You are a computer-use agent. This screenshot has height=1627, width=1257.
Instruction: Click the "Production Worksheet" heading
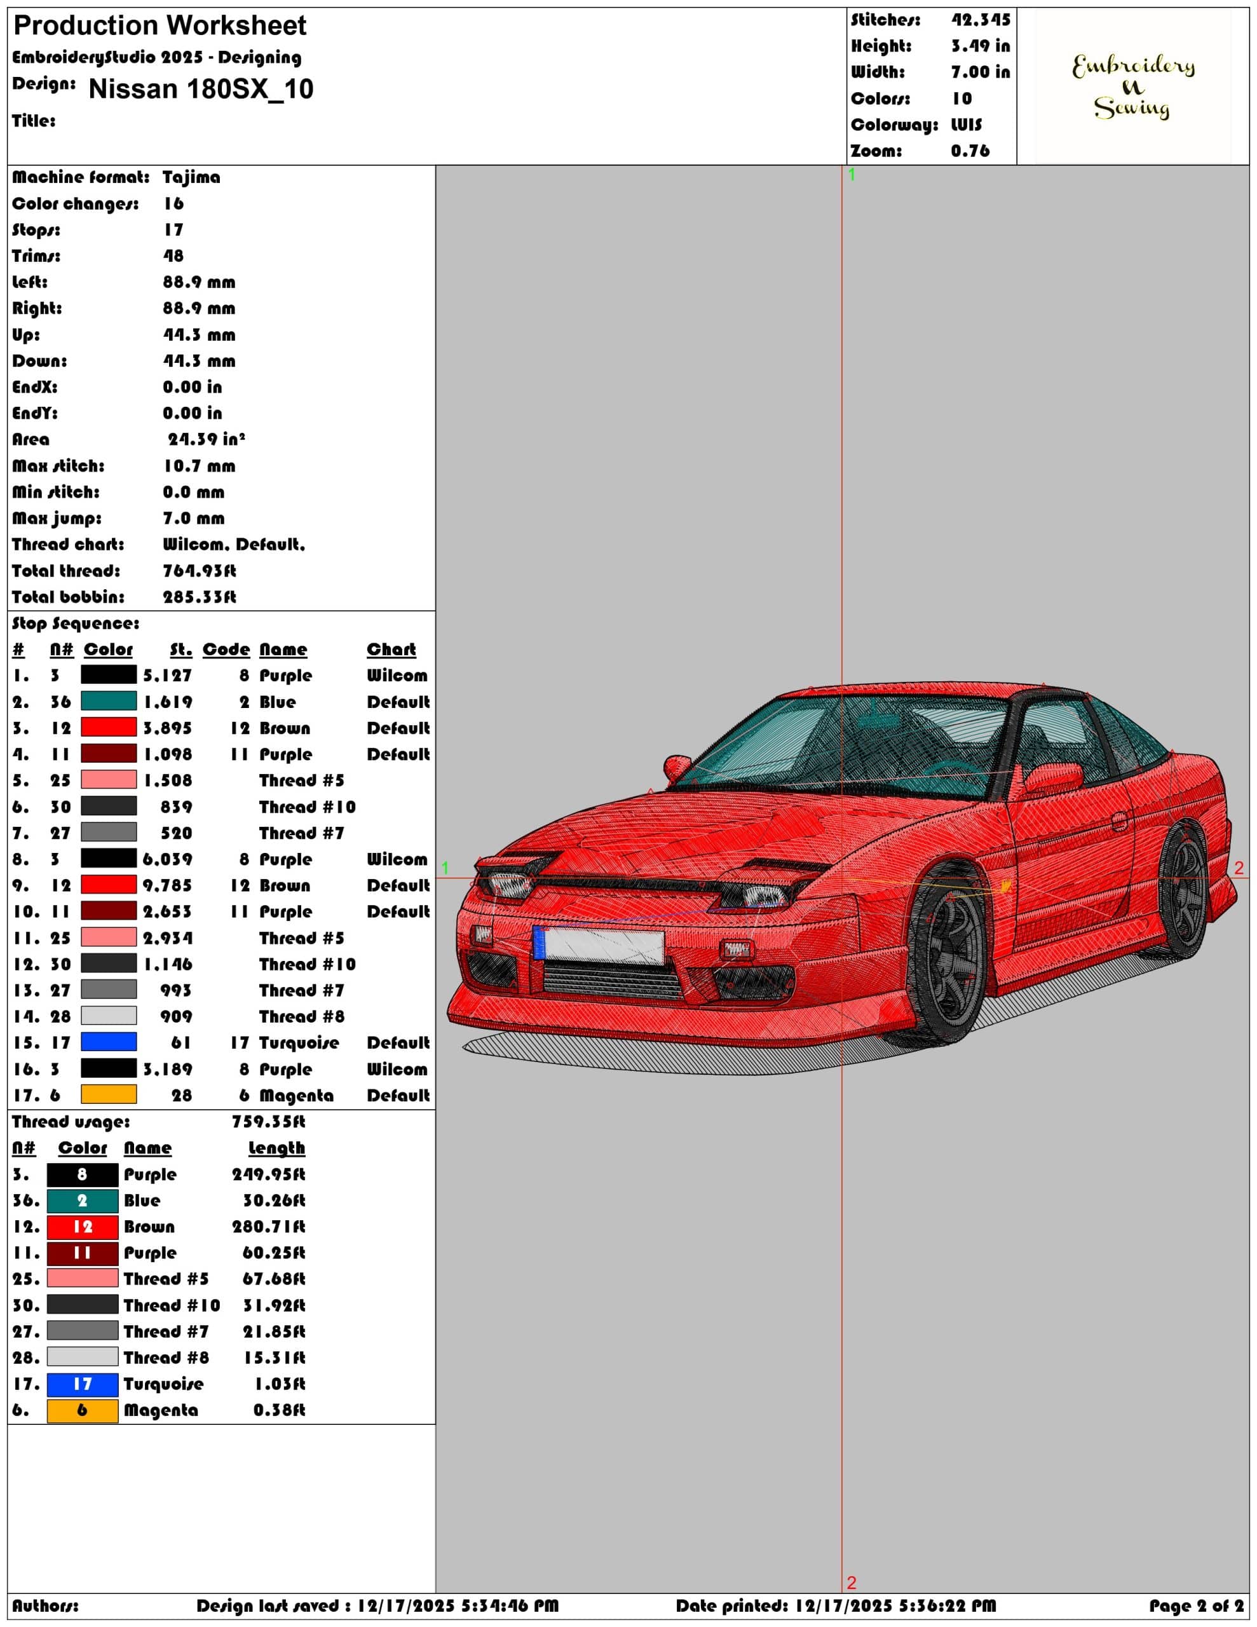160,26
